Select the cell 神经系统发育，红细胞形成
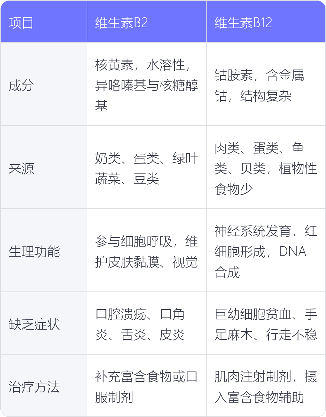Screen dimensions: 326x417 pyautogui.click(x=266, y=251)
